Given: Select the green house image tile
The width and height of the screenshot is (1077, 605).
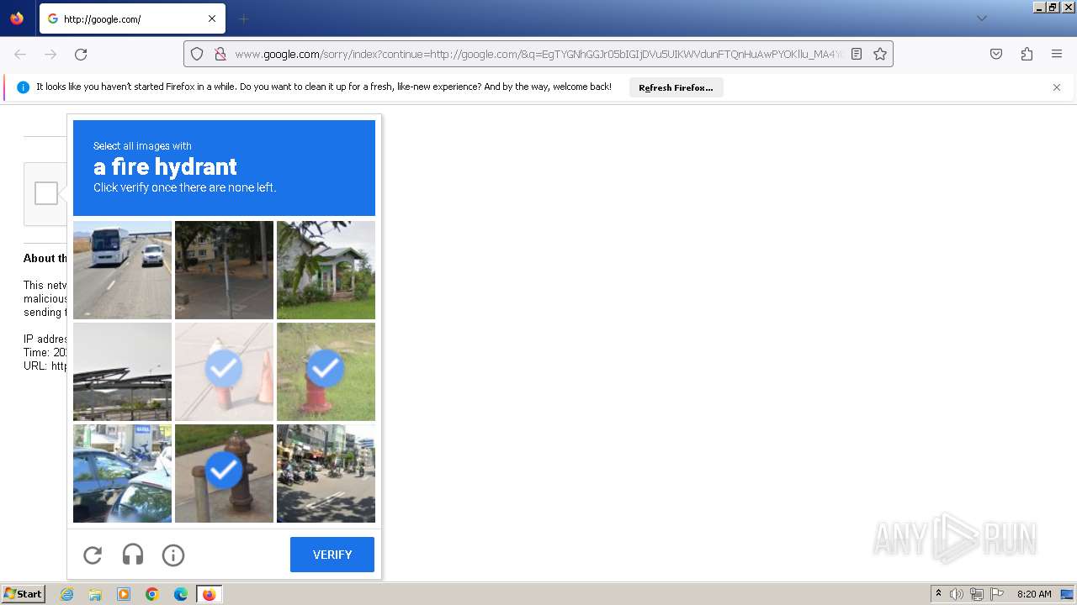Looking at the screenshot, I should point(326,270).
